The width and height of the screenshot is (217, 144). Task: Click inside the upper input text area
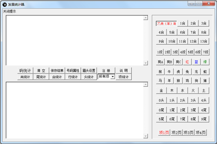point(75,40)
